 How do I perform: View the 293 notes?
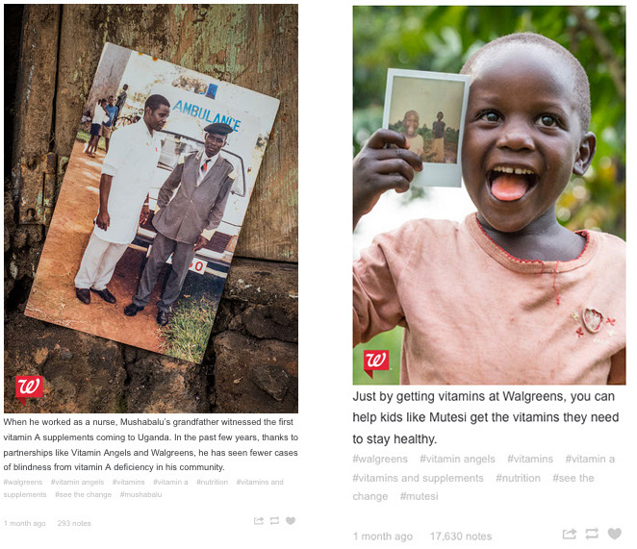tap(74, 523)
